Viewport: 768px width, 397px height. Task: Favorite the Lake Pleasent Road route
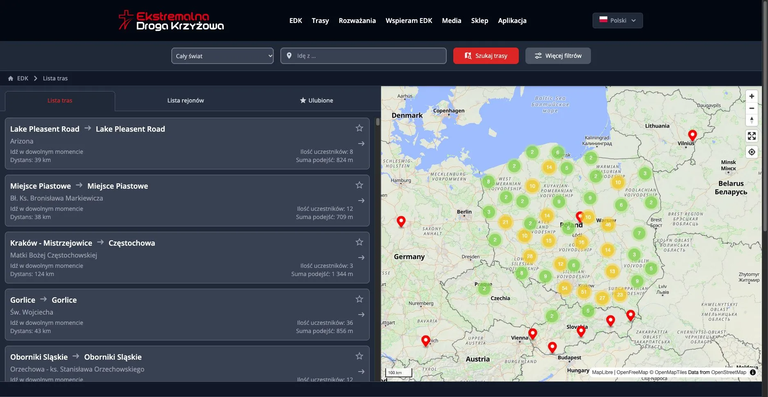[359, 128]
